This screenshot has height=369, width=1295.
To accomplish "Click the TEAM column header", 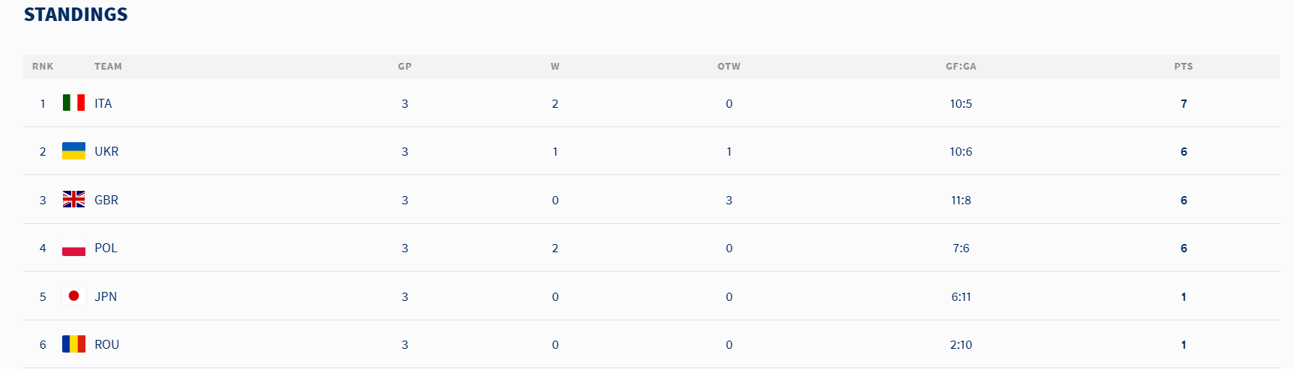I will tap(108, 67).
